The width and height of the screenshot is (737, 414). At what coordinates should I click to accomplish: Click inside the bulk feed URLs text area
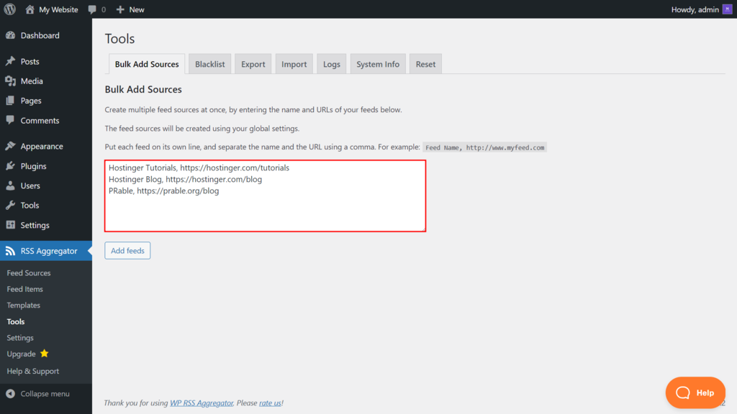point(265,195)
